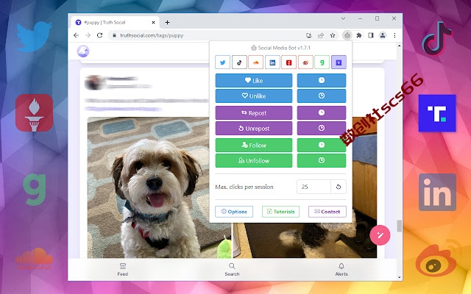Screen dimensions: 471x294
Task: Open the Contact page
Action: click(x=327, y=212)
